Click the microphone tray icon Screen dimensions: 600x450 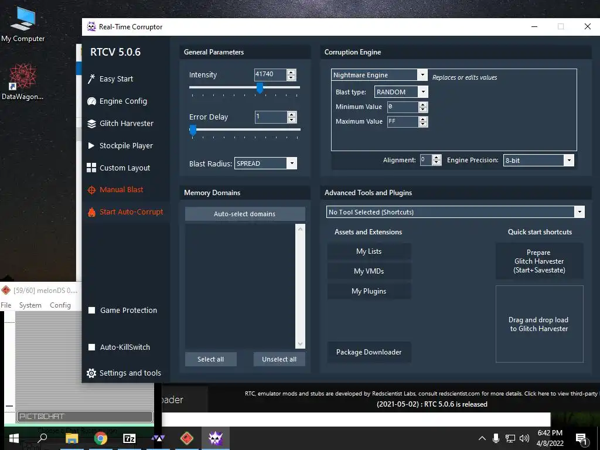pos(496,438)
